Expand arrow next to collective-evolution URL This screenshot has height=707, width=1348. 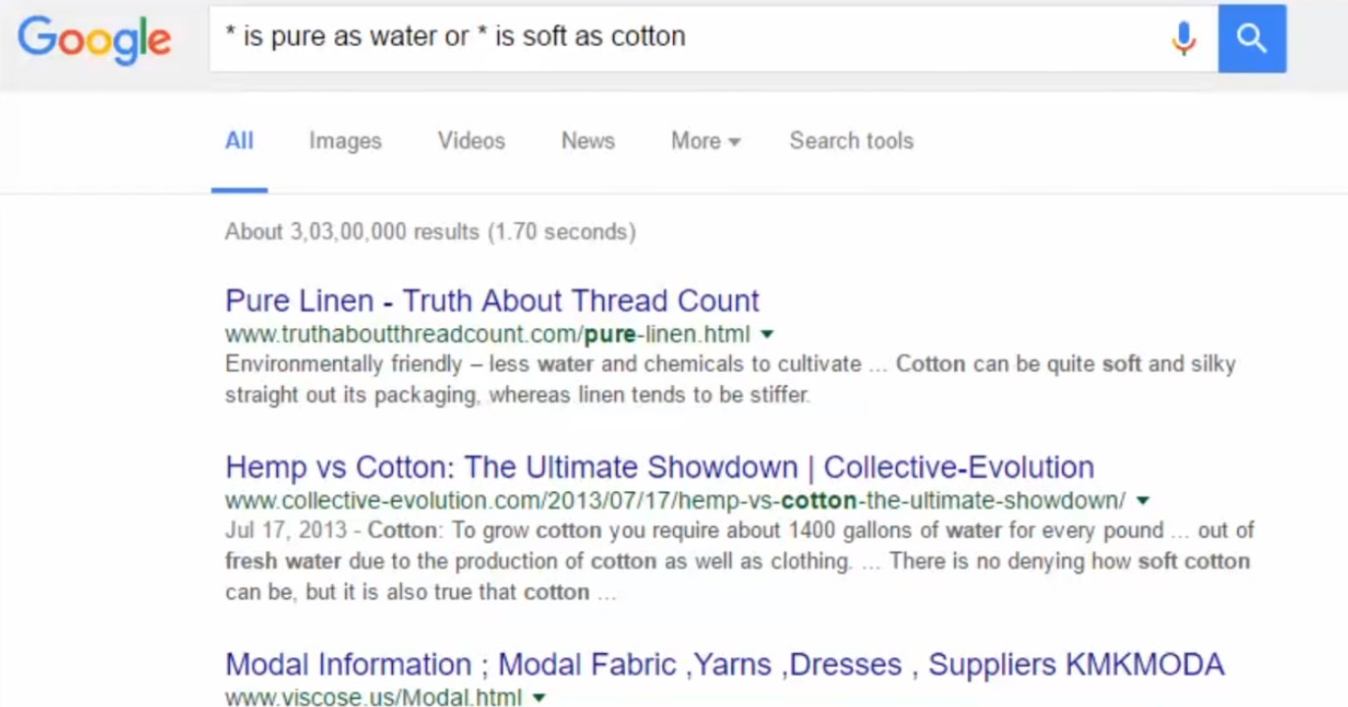point(1143,501)
